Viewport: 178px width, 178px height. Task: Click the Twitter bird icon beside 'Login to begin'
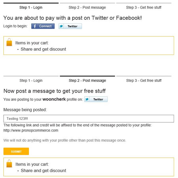61,26
